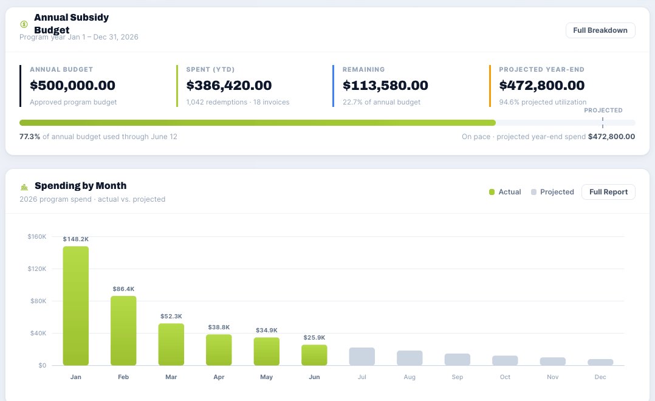Click the Jan x-axis label

click(75, 377)
